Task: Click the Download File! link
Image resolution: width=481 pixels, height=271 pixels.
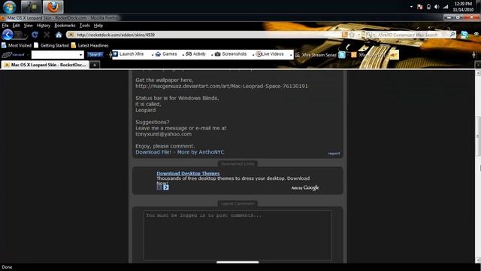Action: tap(153, 152)
